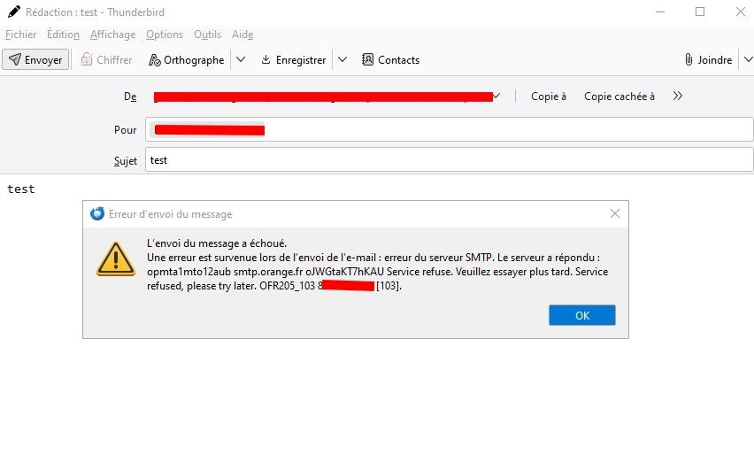This screenshot has height=455, width=754.
Task: Maximize the Thunderbird compose window
Action: (700, 12)
